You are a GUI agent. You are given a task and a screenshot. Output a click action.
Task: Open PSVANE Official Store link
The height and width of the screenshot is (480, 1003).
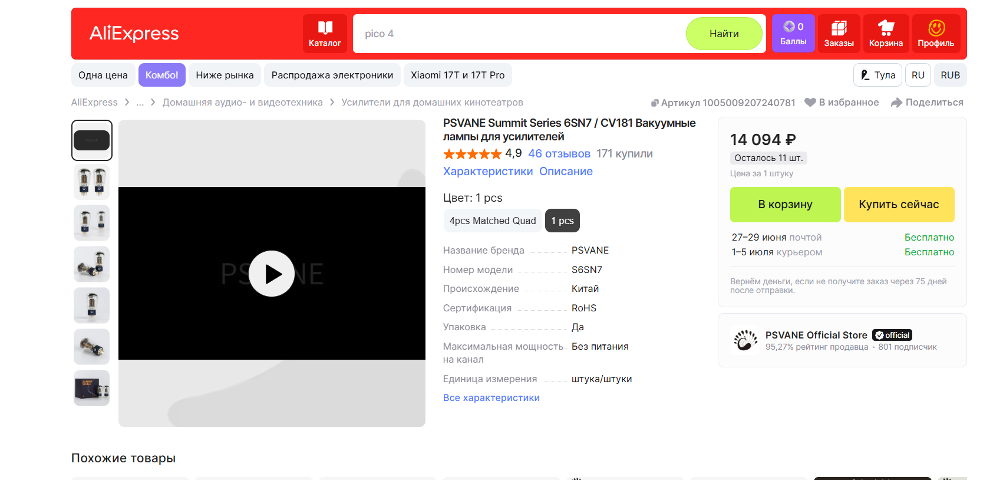816,335
